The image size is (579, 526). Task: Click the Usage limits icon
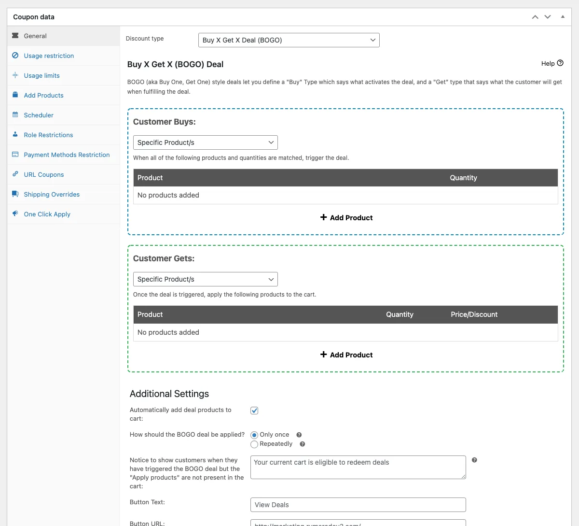(15, 75)
